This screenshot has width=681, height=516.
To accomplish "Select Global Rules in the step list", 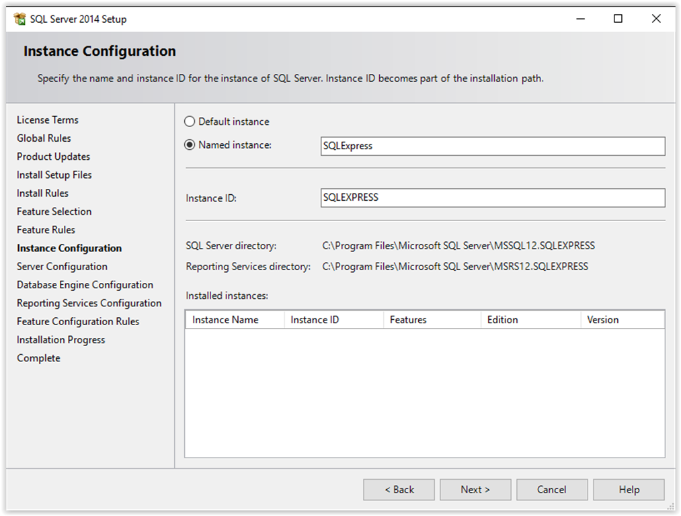I will 44,138.
